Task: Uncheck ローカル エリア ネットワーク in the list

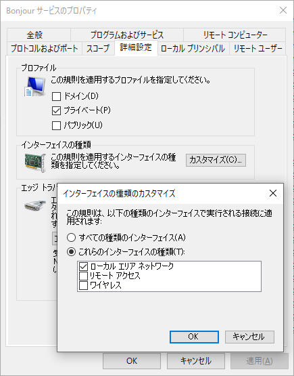Action: pos(83,266)
